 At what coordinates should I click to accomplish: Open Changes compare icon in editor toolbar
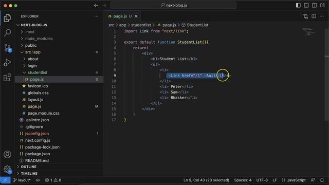tap(305, 16)
